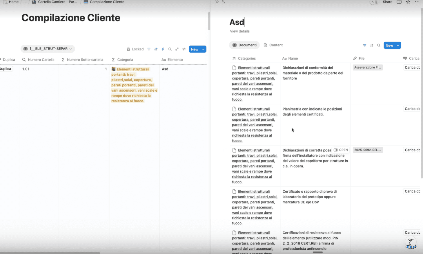Open view settings with the sliders icon

click(x=184, y=49)
